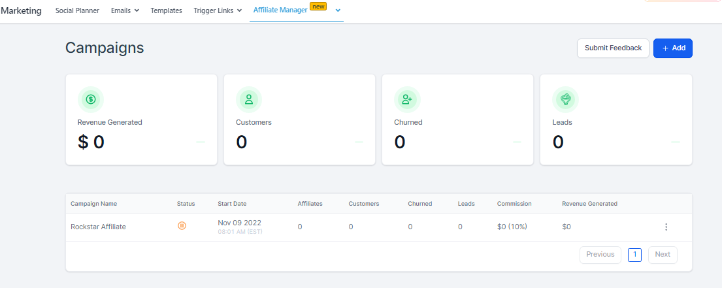Go to the Templates tab

tap(166, 10)
